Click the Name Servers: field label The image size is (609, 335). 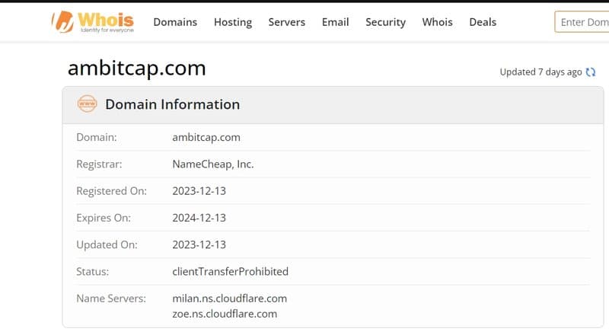tap(111, 298)
